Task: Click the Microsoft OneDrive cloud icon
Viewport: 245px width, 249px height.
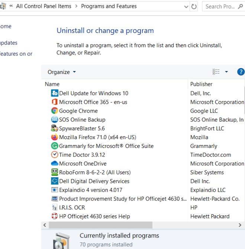Action: click(x=55, y=164)
